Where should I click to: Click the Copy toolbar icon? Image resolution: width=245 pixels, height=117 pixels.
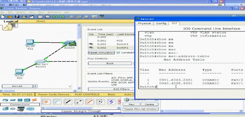(41, 17)
